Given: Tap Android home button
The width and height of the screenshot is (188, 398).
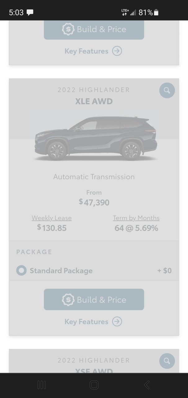Looking at the screenshot, I should 94,385.
